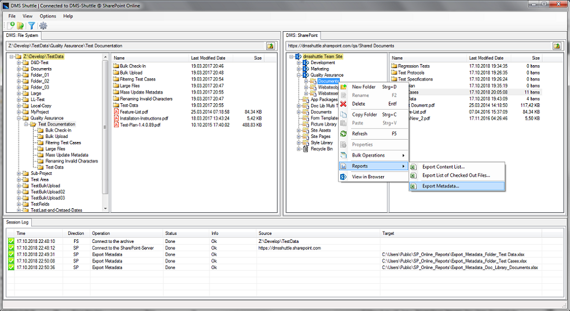Select the MyProject folder in file tree
Image resolution: width=570 pixels, height=311 pixels.
(39, 111)
